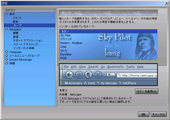Click Net2Phone bookmark icon in preview
The image size is (170, 120).
point(120,83)
